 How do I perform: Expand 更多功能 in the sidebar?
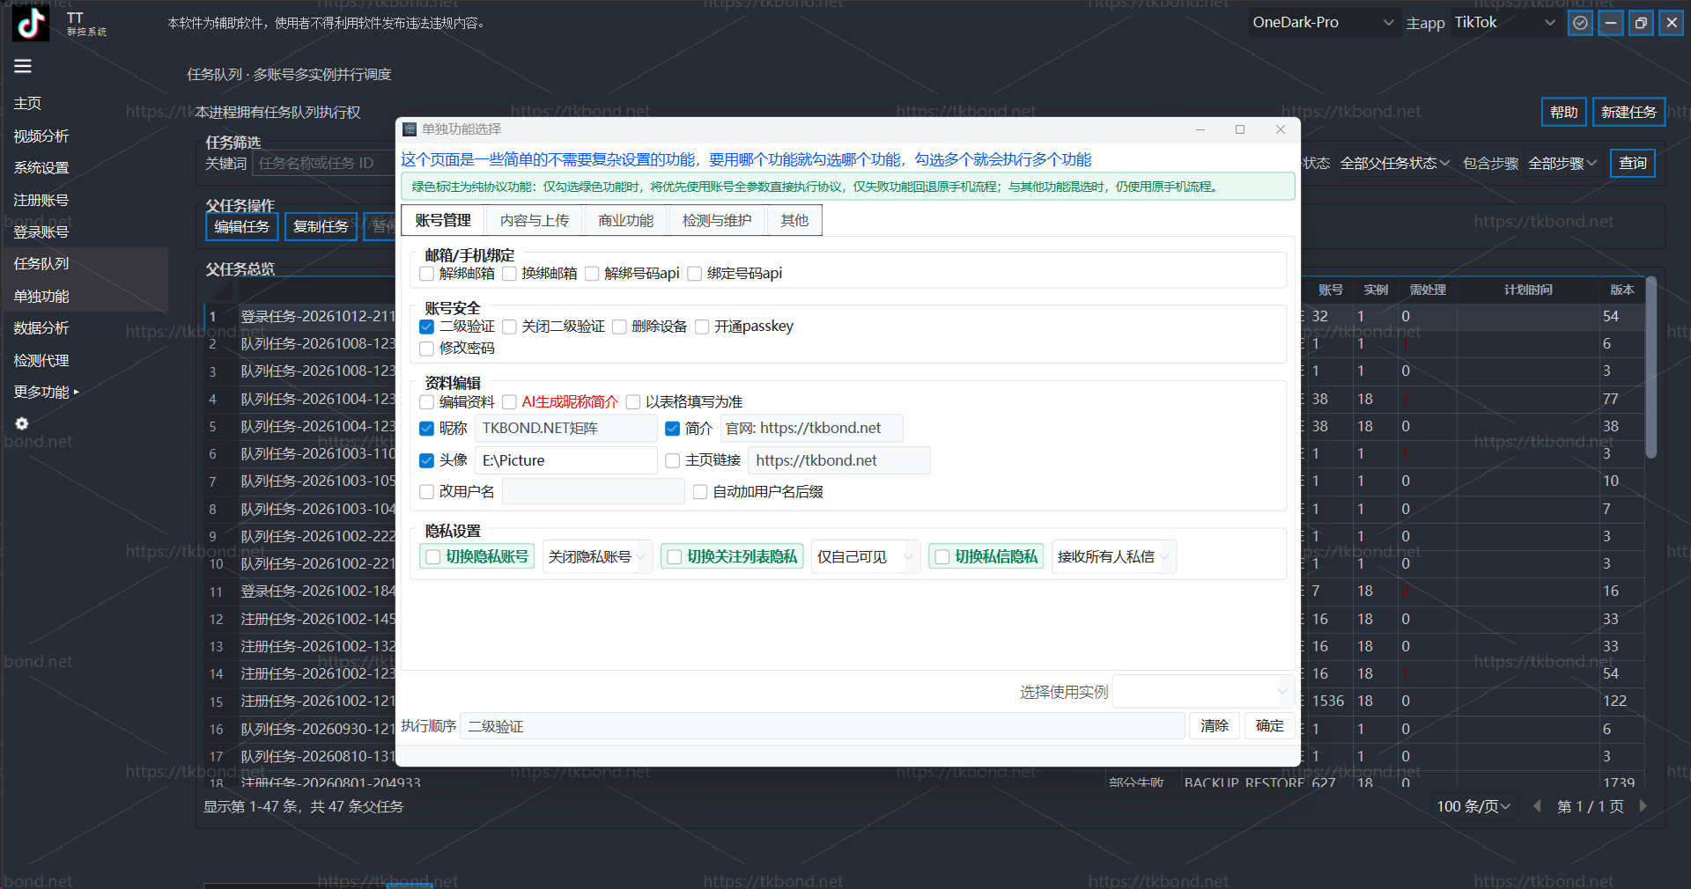point(46,393)
